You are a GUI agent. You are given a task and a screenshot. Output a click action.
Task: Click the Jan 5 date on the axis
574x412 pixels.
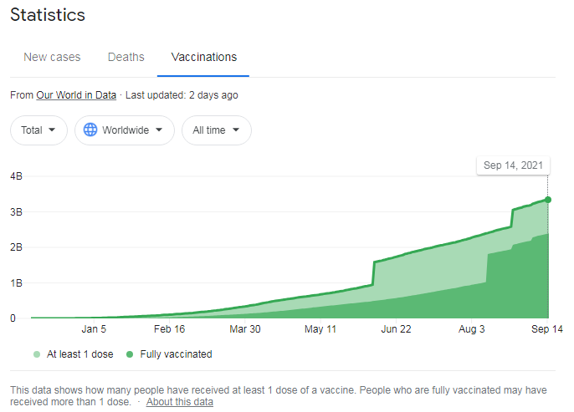pyautogui.click(x=94, y=329)
